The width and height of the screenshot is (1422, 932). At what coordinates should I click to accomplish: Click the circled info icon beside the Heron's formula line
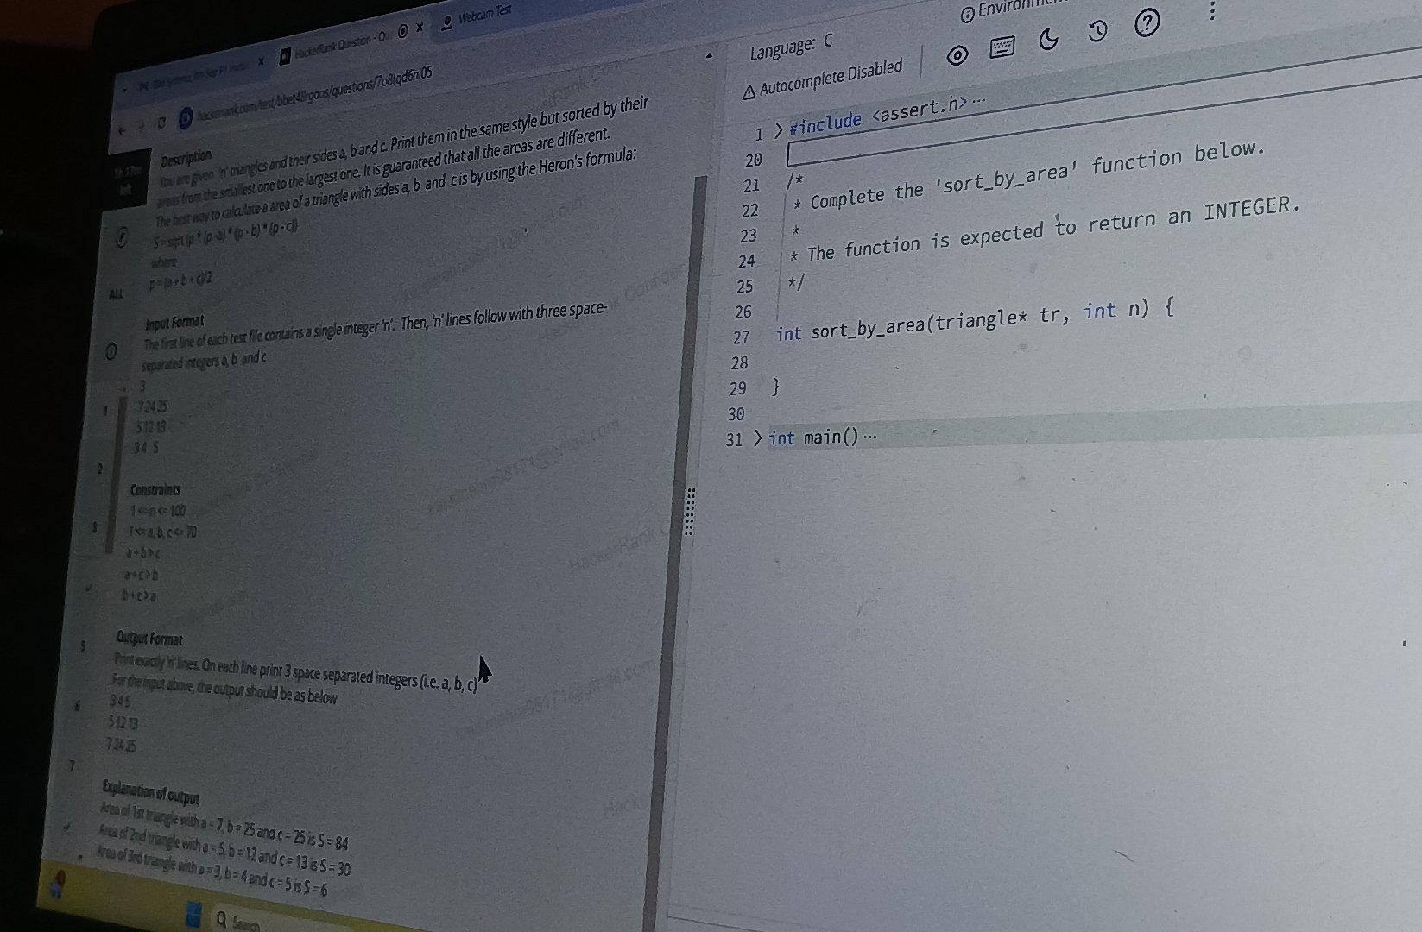123,238
